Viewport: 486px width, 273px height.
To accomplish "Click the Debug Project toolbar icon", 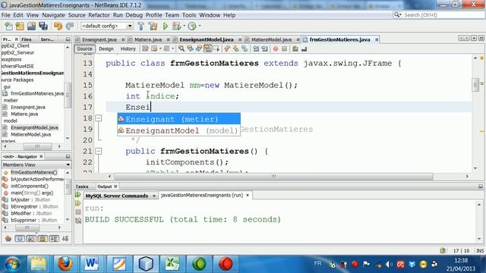I will pos(177,27).
